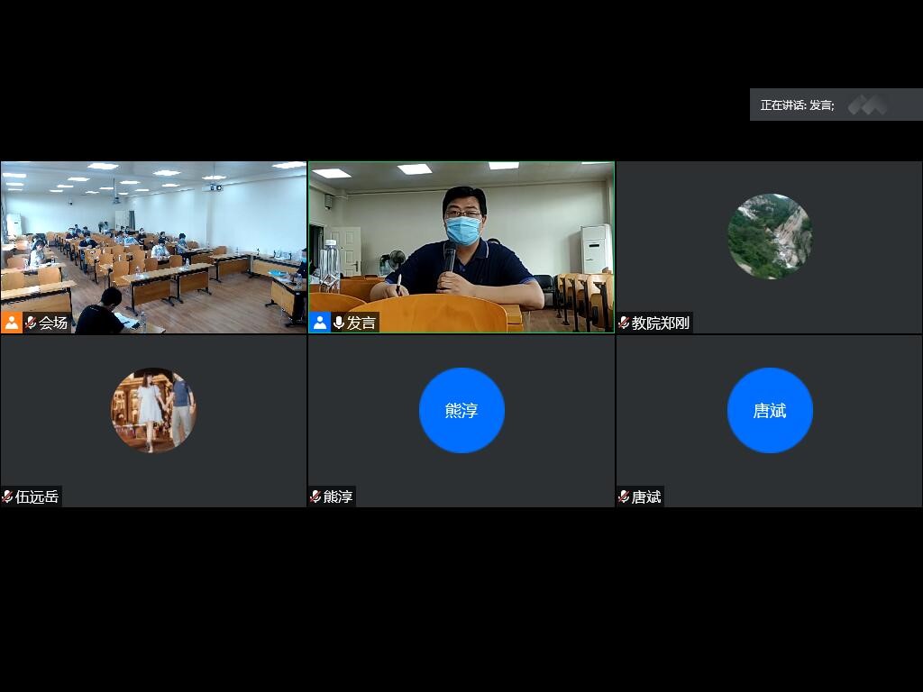
Task: Click the orange host icon beside 会场
Action: click(x=12, y=323)
